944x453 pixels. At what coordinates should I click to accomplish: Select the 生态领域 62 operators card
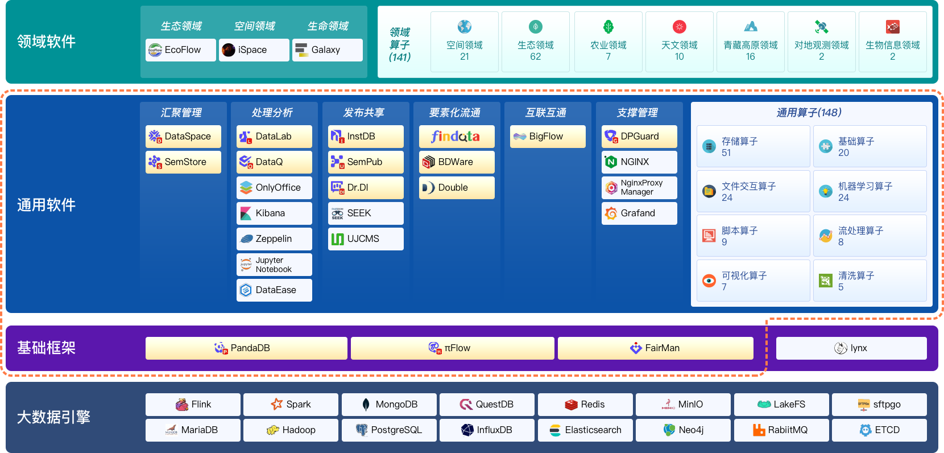coord(536,42)
